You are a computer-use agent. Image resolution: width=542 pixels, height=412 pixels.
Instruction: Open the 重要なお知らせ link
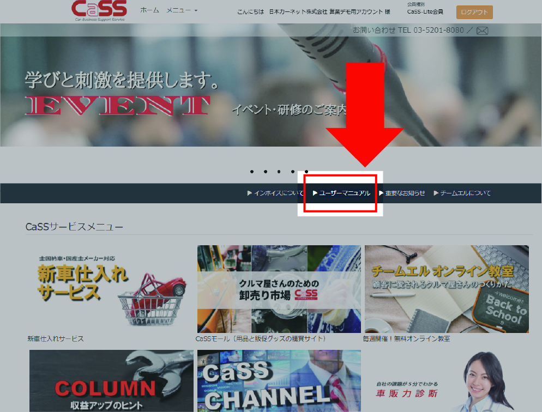[x=402, y=193]
